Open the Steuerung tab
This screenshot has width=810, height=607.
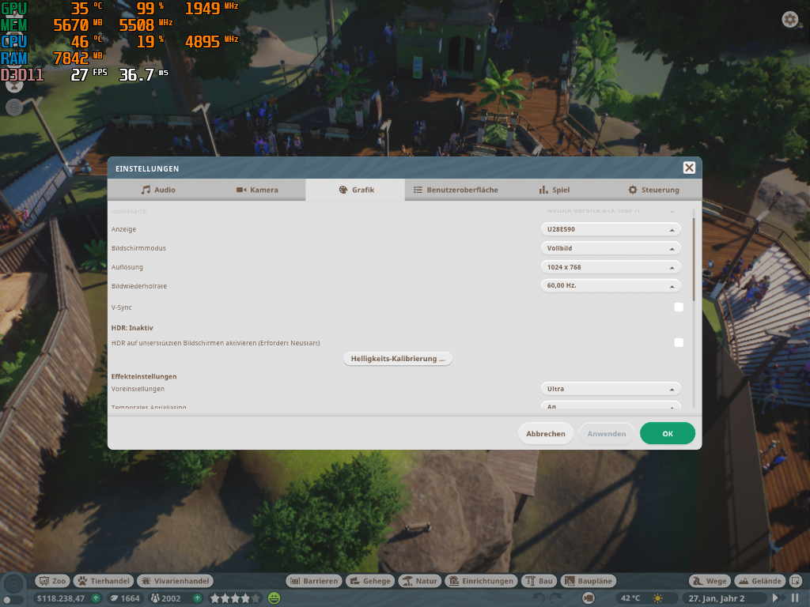pyautogui.click(x=653, y=190)
